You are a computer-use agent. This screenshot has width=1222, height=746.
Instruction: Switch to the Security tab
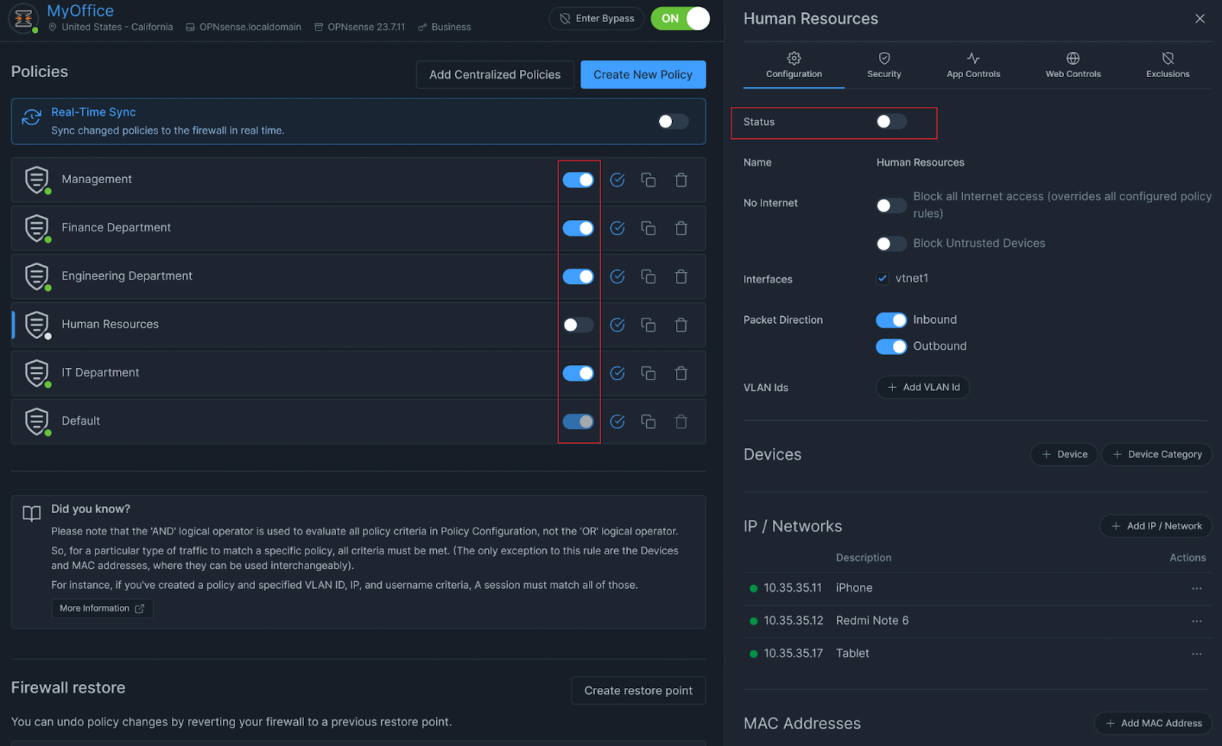[x=884, y=65]
